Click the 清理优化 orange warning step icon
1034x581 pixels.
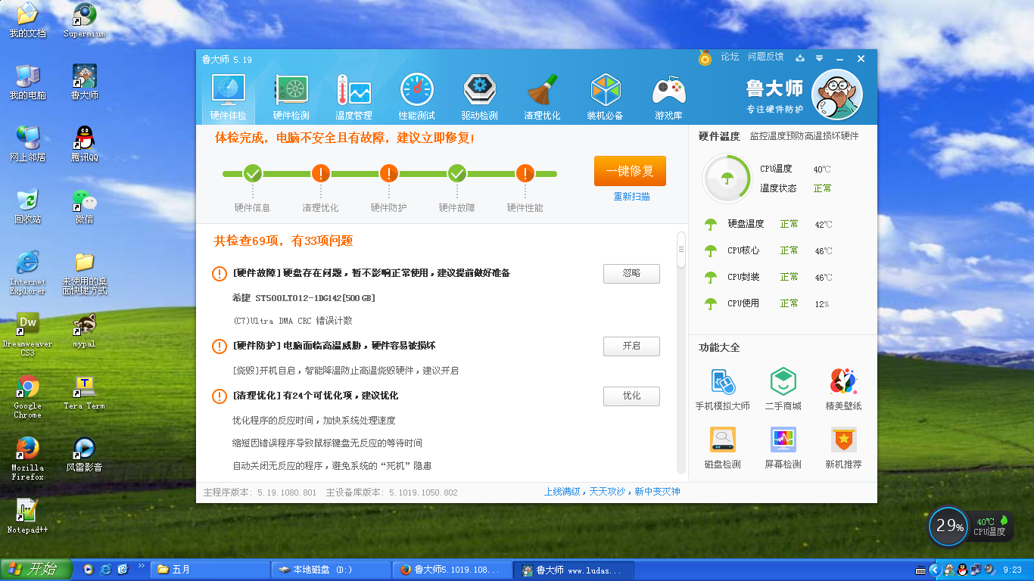pos(321,174)
